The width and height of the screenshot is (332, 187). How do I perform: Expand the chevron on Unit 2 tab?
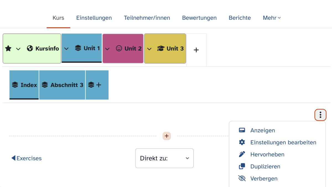[x=107, y=49]
